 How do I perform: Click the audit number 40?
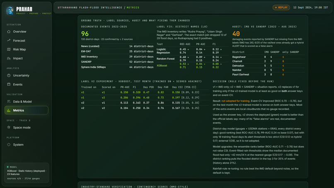click(236, 34)
